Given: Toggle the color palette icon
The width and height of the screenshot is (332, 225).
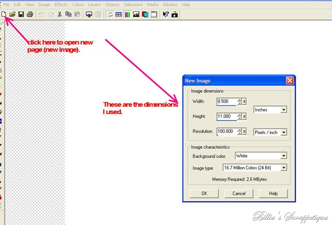Looking at the screenshot, I should pyautogui.click(x=128, y=15).
